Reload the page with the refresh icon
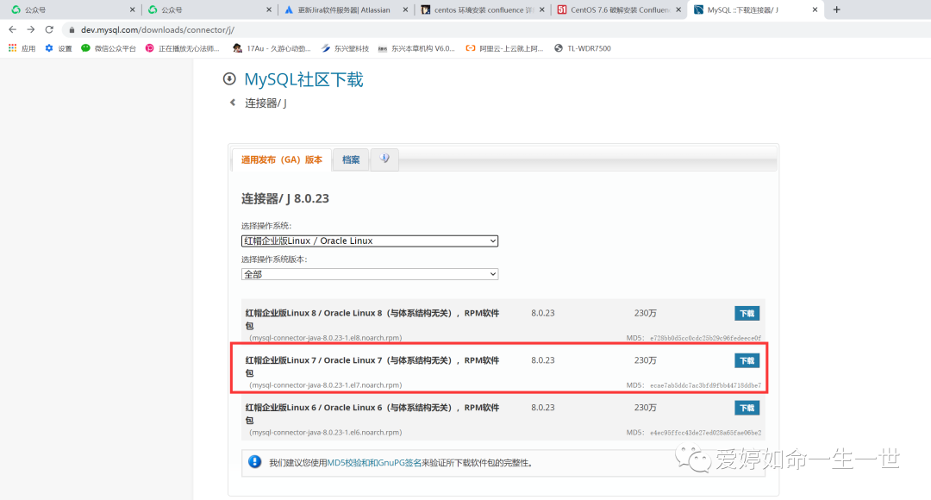 click(x=49, y=29)
